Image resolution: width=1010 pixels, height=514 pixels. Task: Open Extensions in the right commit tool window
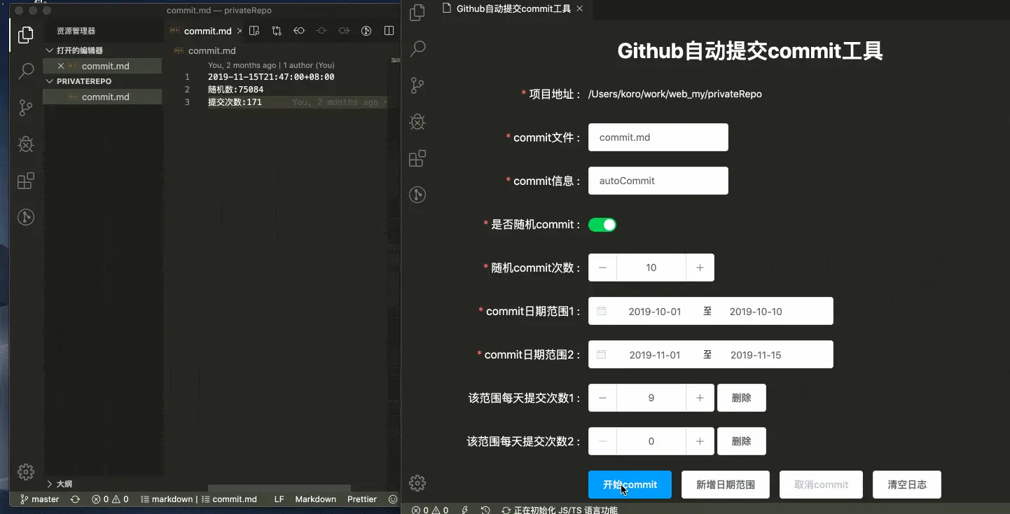point(417,158)
